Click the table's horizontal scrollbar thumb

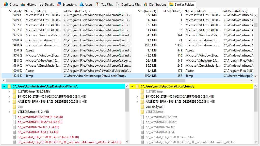(x=95, y=80)
